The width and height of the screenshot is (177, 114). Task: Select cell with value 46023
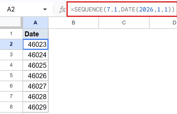tap(35, 44)
